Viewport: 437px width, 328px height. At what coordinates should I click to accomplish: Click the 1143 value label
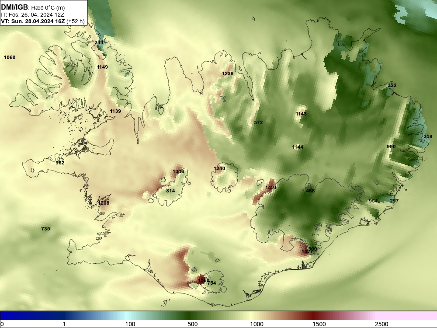[301, 114]
